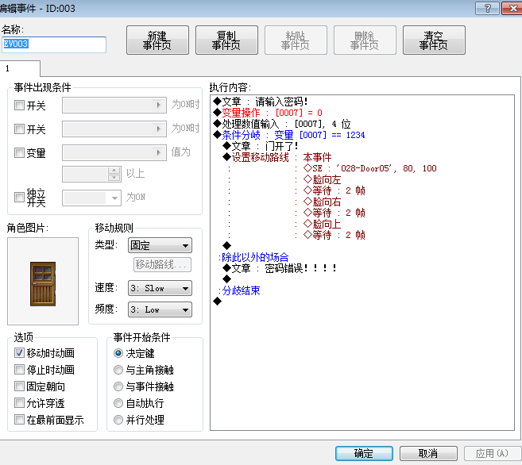Select the 处理数值输入 [0007], 4 位 command

coord(282,124)
